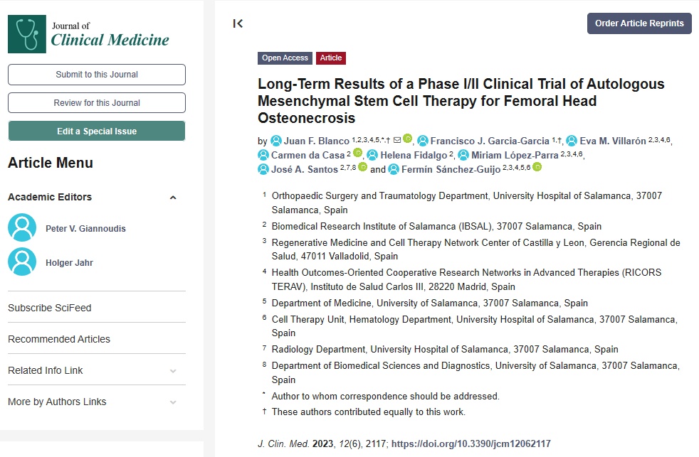Open Fermín Sánchez-Guijo's ORCID icon
The width and height of the screenshot is (699, 457).
click(x=537, y=167)
